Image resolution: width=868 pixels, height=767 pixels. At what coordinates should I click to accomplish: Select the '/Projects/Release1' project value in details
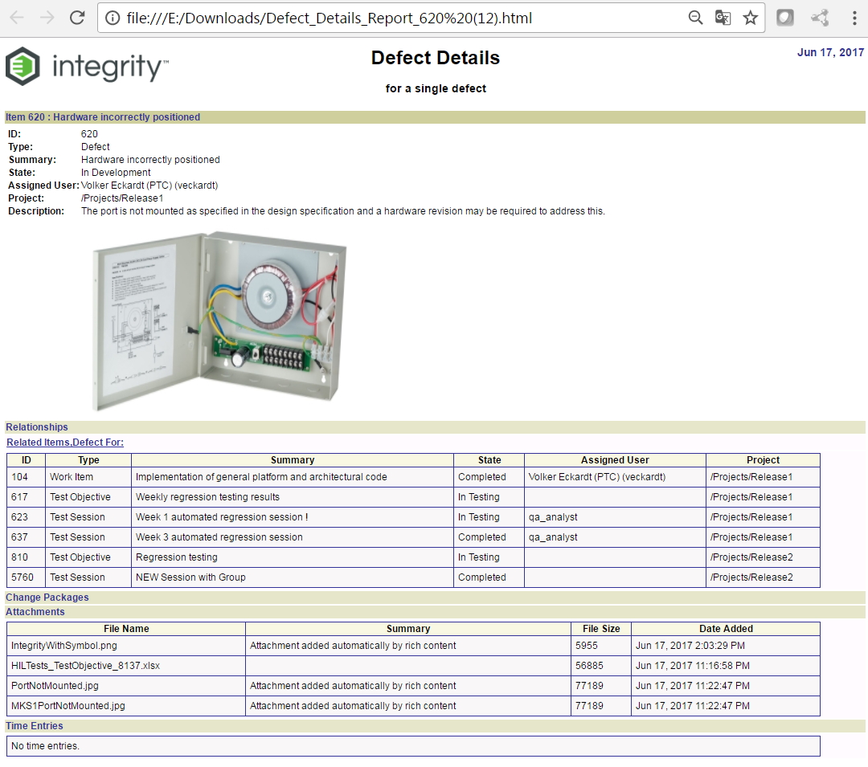pyautogui.click(x=122, y=198)
